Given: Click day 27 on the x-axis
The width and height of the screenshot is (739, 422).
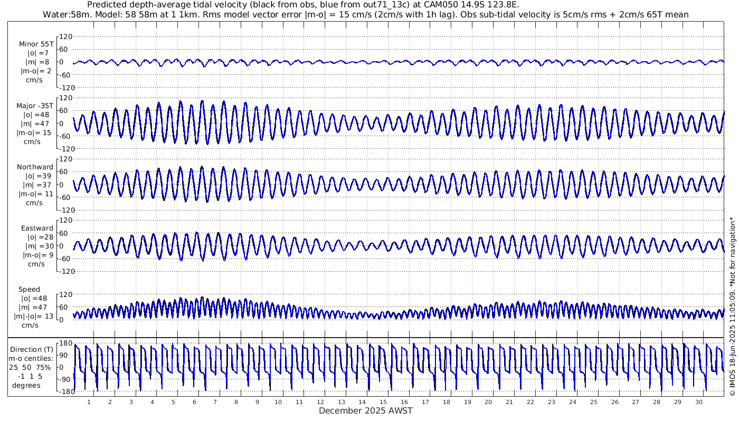Looking at the screenshot, I should [x=636, y=402].
